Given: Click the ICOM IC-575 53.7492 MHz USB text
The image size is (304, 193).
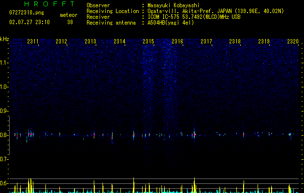Looking at the screenshot, I should 194,17.
